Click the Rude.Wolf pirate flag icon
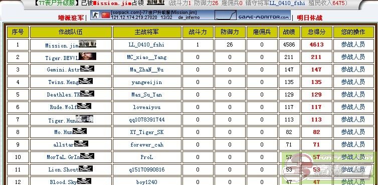 coord(84,106)
